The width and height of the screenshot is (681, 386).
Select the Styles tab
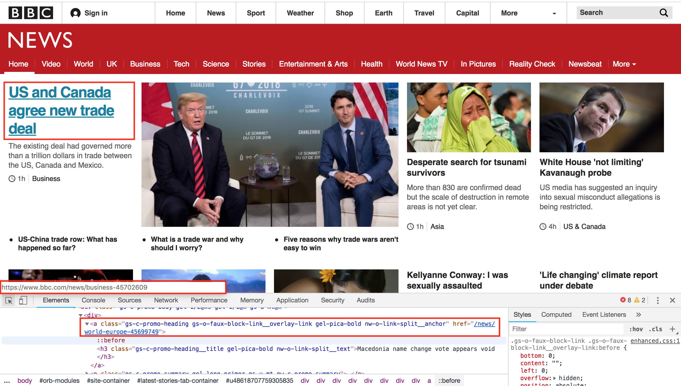click(522, 315)
